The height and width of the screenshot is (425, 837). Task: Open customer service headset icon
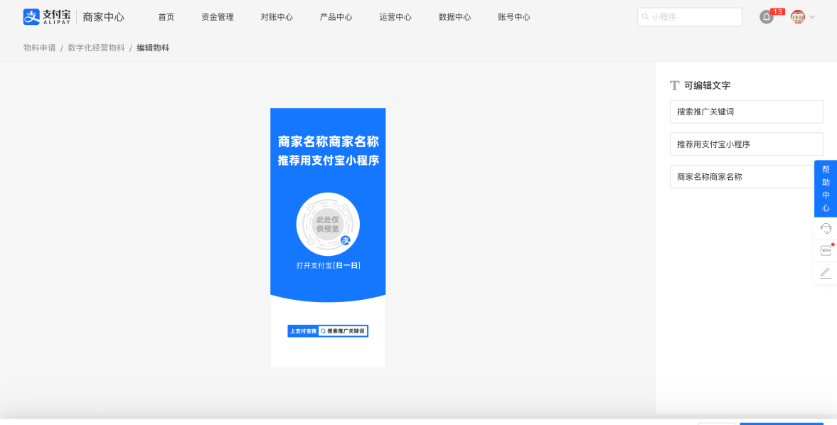[826, 229]
